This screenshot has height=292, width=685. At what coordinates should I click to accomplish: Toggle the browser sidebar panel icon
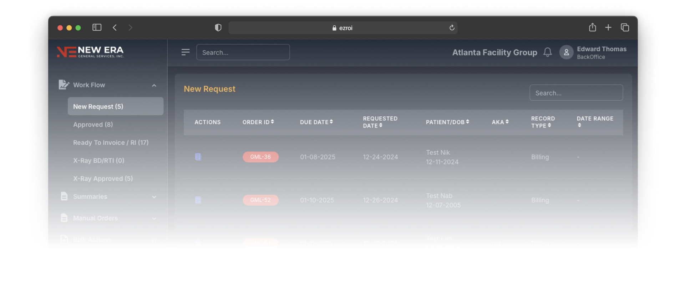click(97, 27)
